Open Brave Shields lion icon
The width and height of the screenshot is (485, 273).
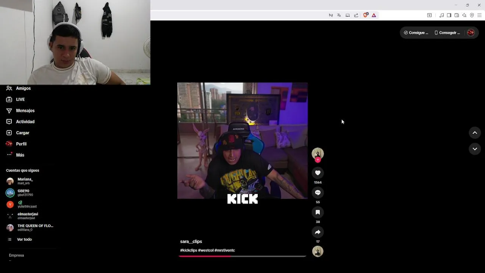tap(365, 15)
